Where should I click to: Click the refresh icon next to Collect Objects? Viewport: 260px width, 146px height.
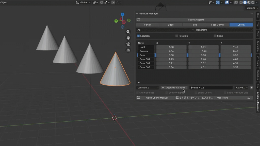[138, 20]
